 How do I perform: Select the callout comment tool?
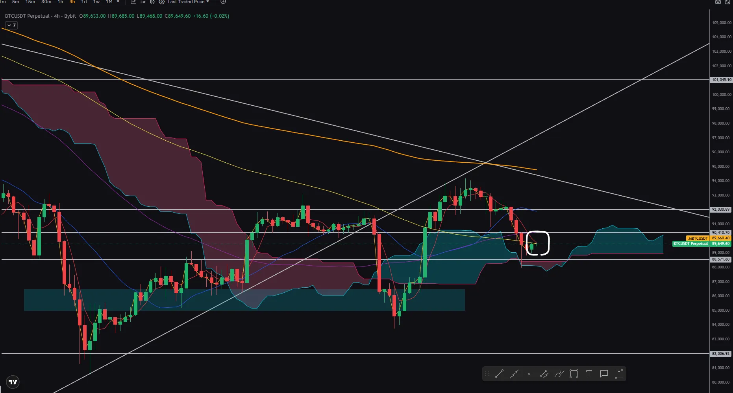[x=604, y=374]
